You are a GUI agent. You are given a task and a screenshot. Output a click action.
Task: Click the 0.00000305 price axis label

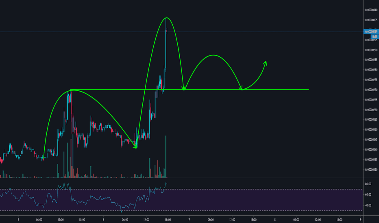[x=371, y=20]
